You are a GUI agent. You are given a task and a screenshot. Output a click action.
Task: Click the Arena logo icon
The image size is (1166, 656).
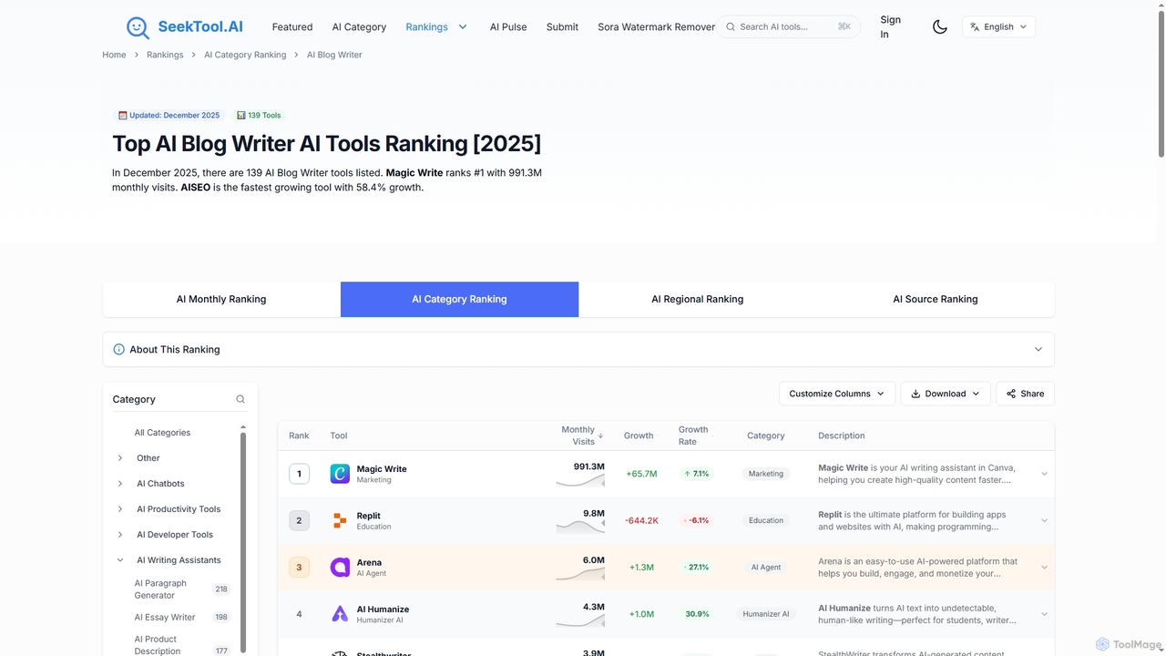(x=340, y=567)
